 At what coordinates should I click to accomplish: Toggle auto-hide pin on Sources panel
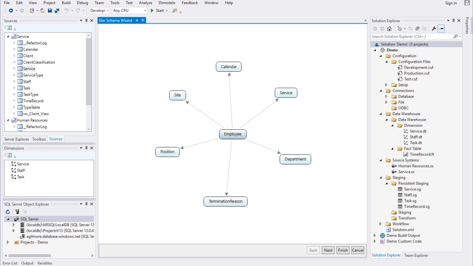click(86, 21)
